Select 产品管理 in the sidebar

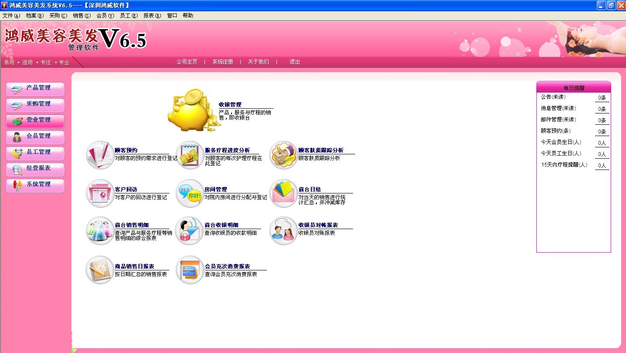point(35,88)
